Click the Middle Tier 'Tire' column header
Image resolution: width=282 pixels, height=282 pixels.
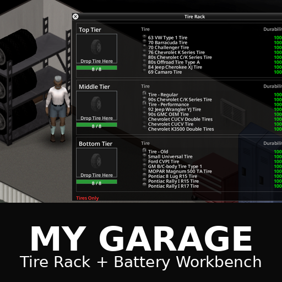click(145, 86)
